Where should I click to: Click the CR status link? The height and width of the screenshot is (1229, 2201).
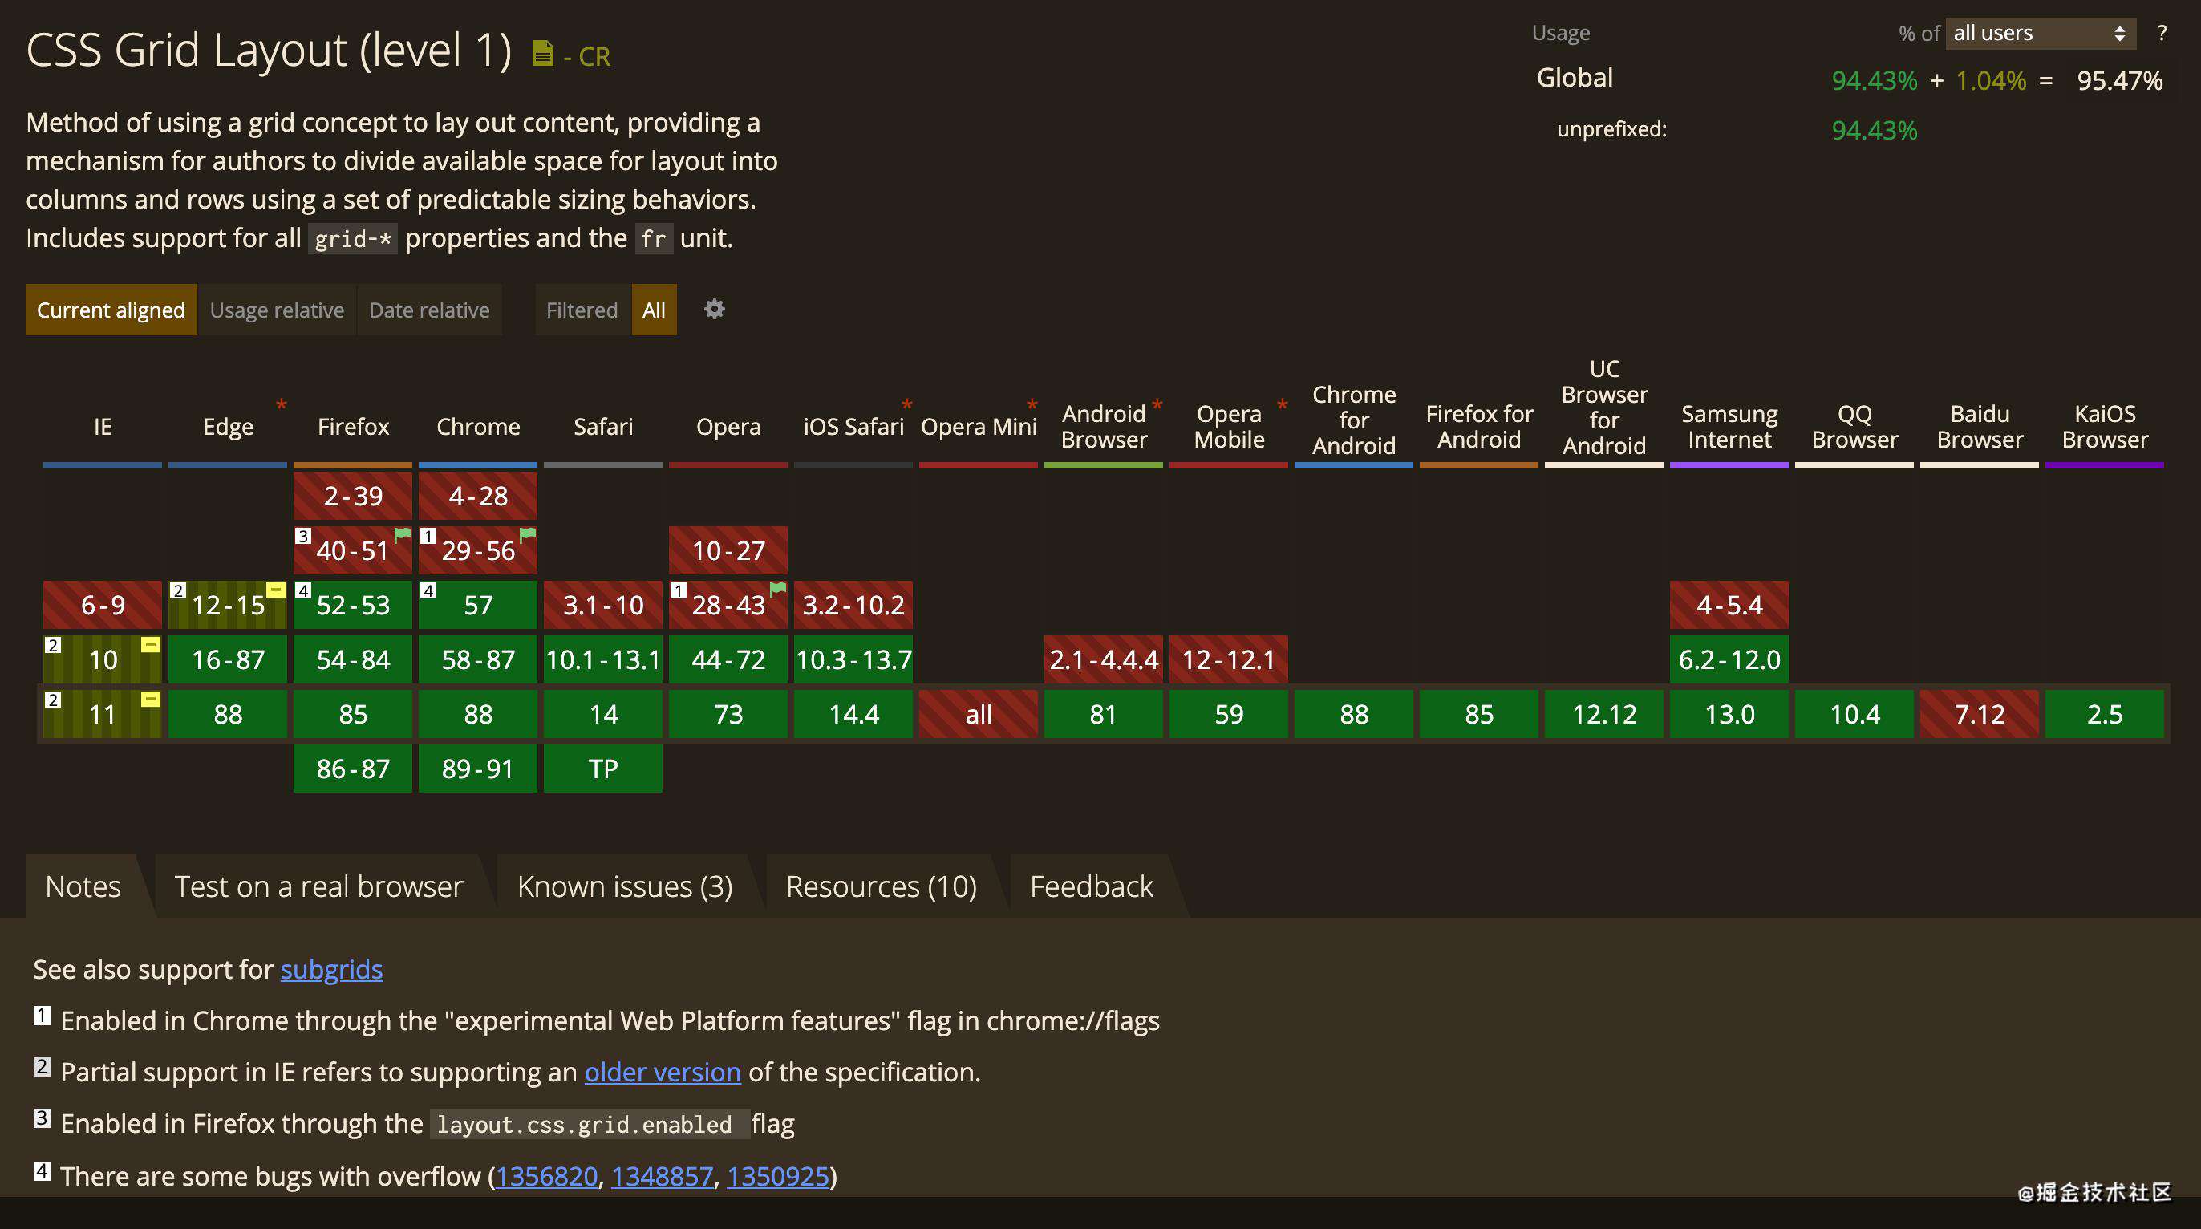point(594,56)
